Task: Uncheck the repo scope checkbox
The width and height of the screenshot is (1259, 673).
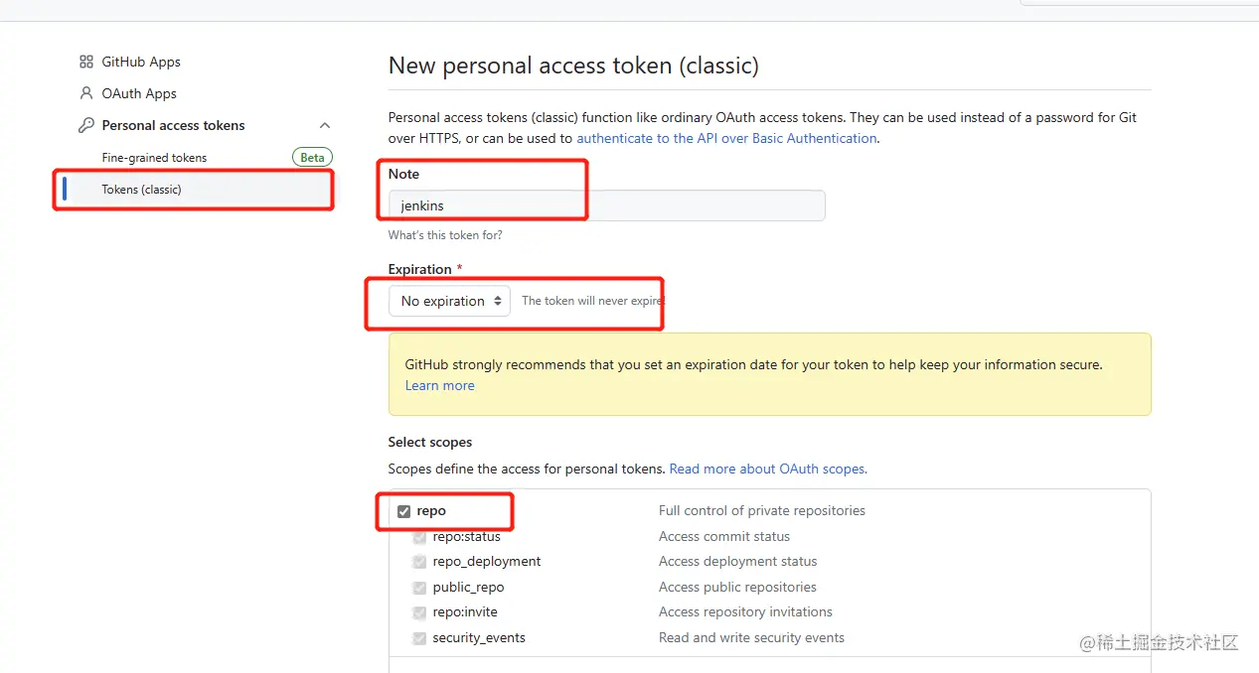Action: click(x=403, y=511)
